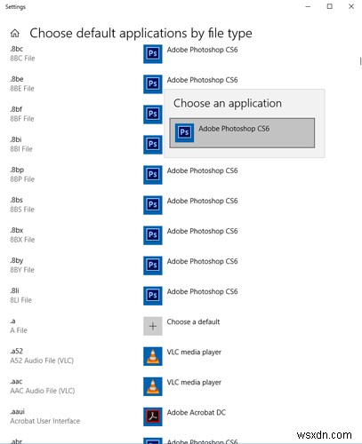Click the .8bs extension text

pos(16,200)
